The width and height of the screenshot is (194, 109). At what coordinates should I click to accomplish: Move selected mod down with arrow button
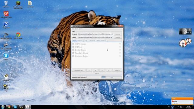[96, 71]
